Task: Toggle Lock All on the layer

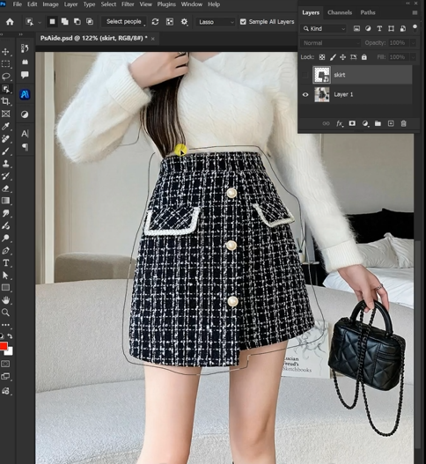Action: click(364, 57)
